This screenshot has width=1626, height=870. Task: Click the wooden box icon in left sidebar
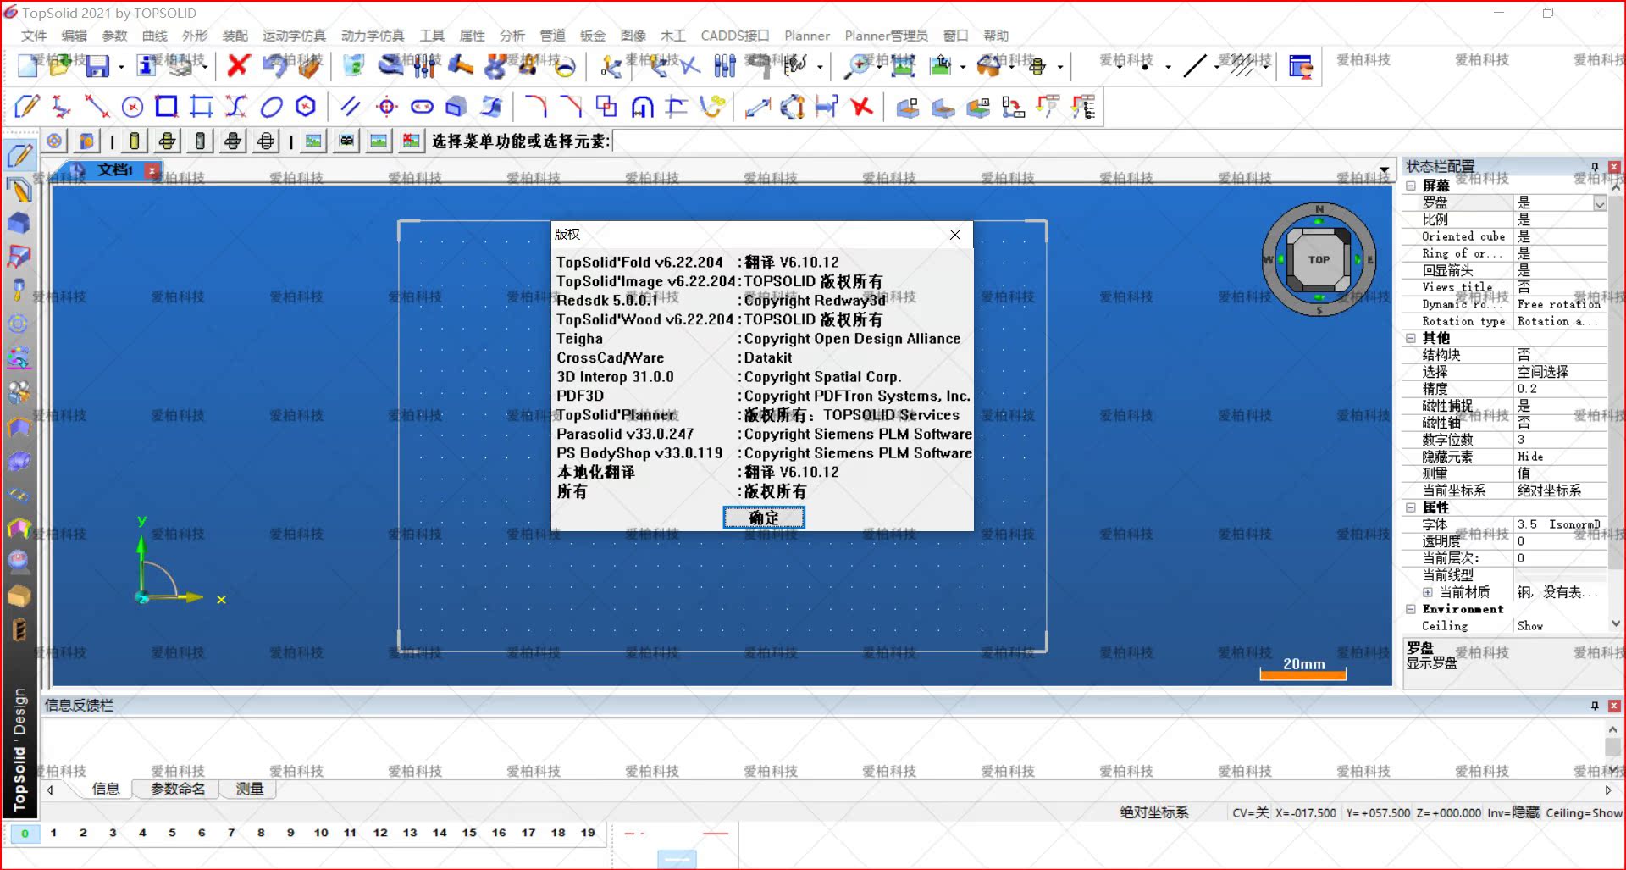tap(19, 596)
